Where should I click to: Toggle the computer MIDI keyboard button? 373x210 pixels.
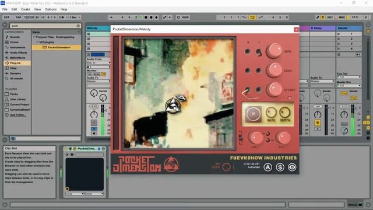point(323,17)
